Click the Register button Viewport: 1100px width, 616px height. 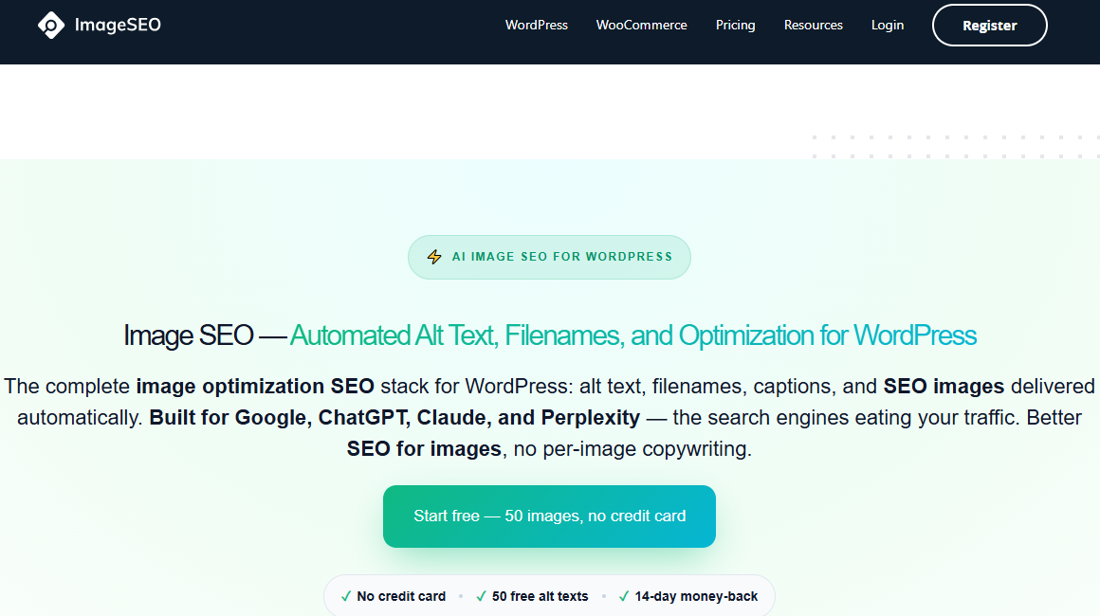(x=989, y=26)
